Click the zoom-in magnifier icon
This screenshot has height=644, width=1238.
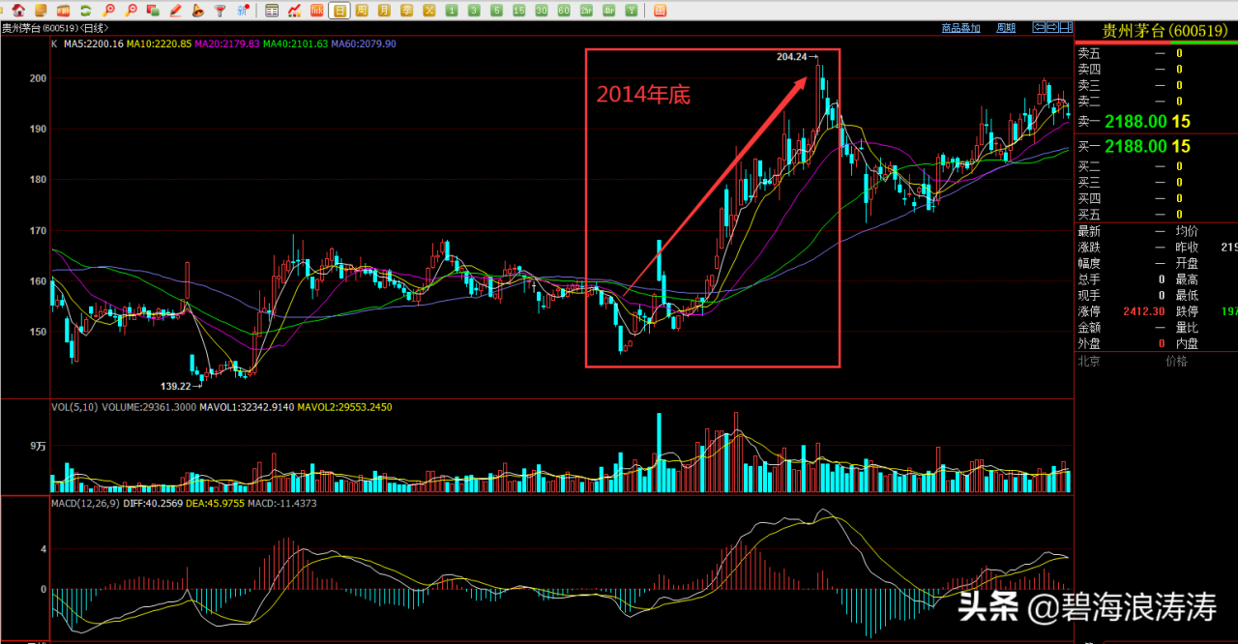[x=108, y=11]
